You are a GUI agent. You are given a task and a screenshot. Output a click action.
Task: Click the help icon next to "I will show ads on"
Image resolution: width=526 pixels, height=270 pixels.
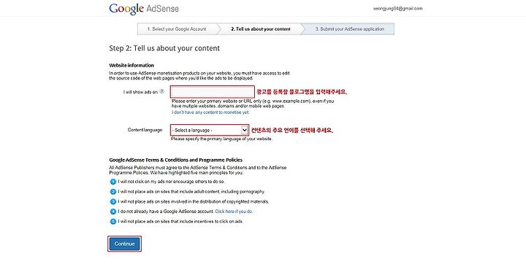162,91
